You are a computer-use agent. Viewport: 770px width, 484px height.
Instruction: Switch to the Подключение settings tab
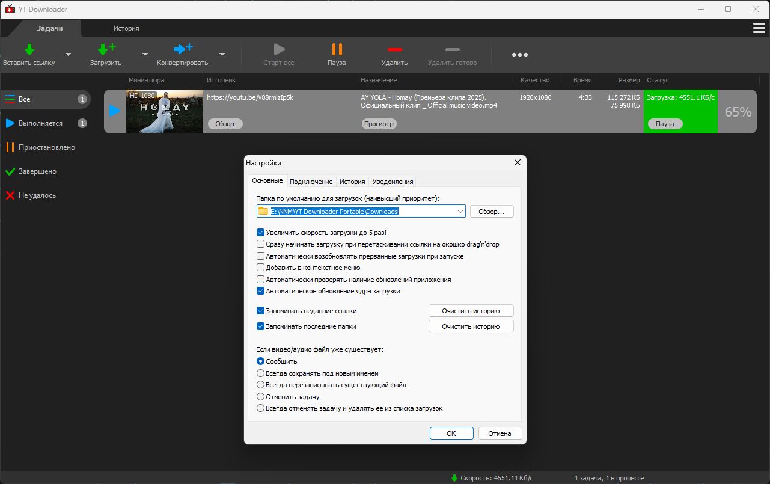click(311, 182)
